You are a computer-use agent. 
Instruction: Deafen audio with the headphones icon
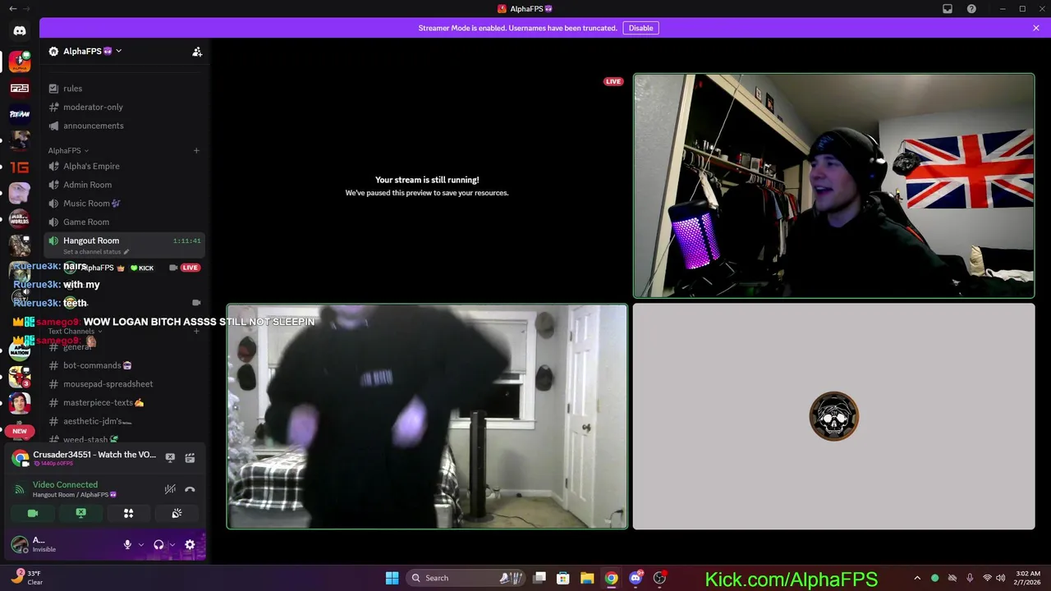(x=158, y=544)
